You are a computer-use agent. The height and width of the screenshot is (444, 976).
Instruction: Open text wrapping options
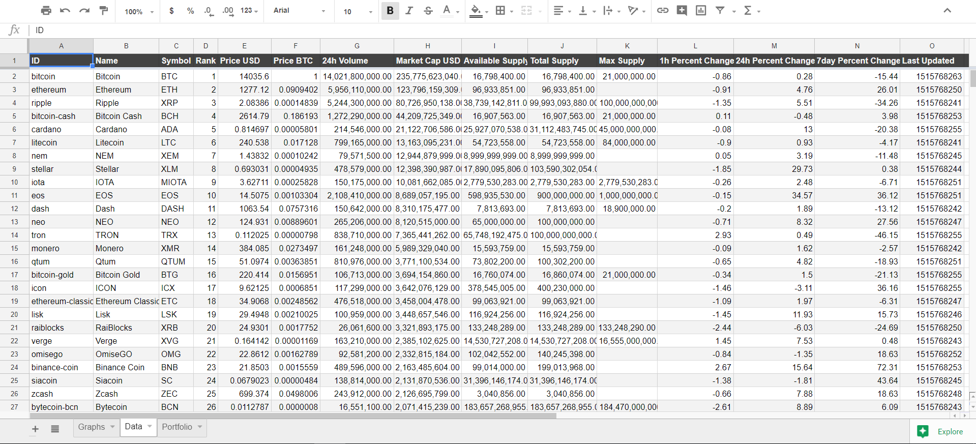tap(608, 11)
